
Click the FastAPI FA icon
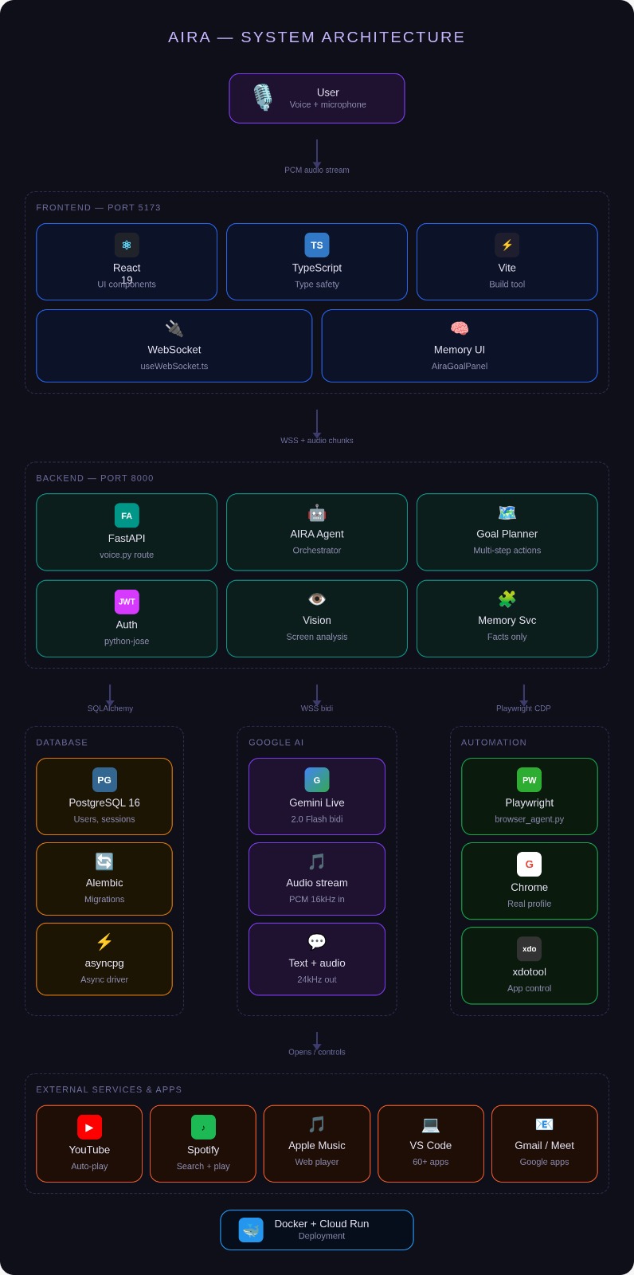[x=127, y=516]
